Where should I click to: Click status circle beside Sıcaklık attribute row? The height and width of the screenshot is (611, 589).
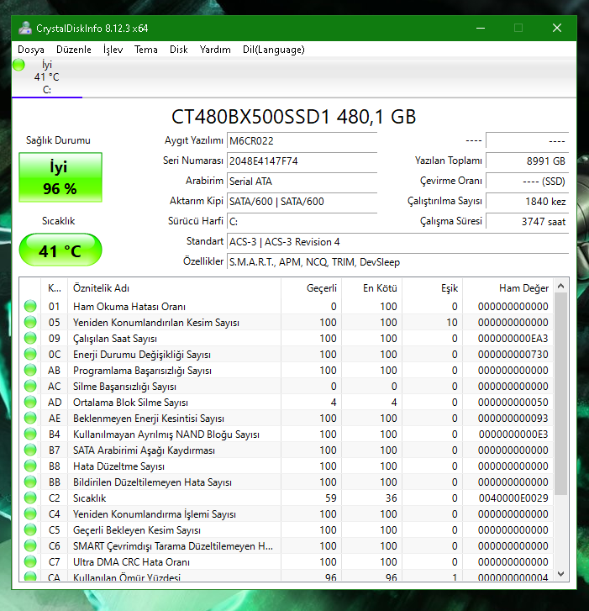31,498
